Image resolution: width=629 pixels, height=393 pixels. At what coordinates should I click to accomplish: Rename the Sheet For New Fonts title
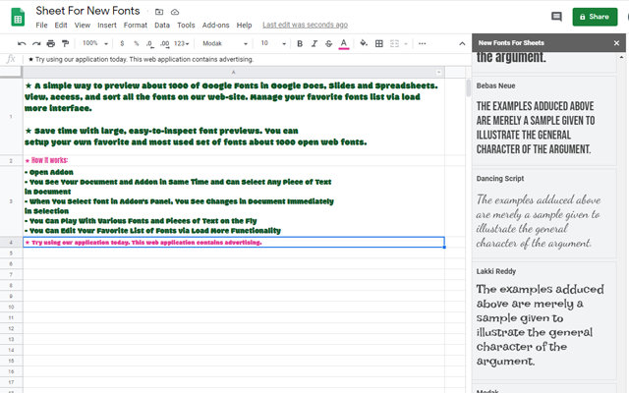[x=87, y=11]
